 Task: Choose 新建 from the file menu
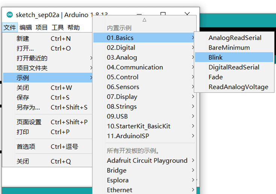[47, 39]
